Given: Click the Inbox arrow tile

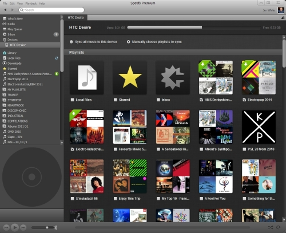Looking at the screenshot, I should click(173, 77).
